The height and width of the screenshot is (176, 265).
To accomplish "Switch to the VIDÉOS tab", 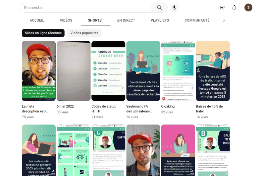I will point(66,20).
